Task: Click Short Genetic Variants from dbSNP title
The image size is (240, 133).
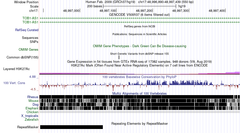Action: (139, 54)
